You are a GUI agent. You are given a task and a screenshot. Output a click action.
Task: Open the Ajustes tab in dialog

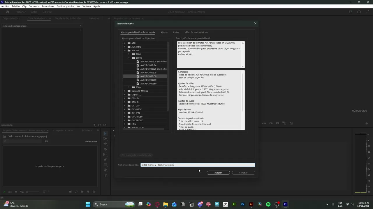[164, 32]
